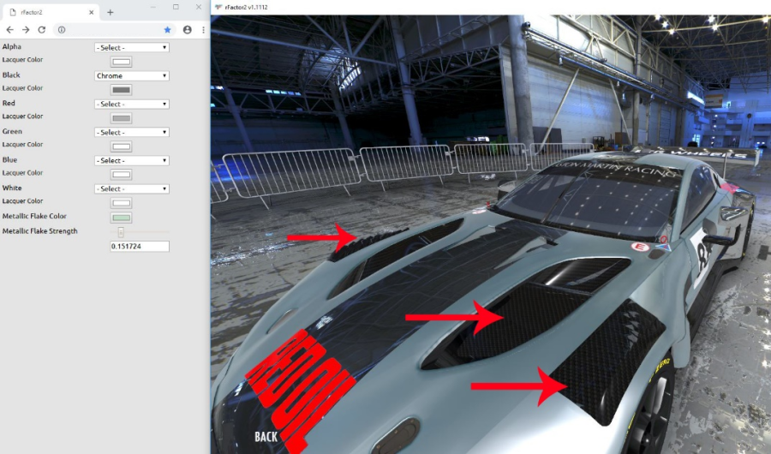Open the White material dropdown
Image resolution: width=771 pixels, height=454 pixels.
(x=132, y=188)
